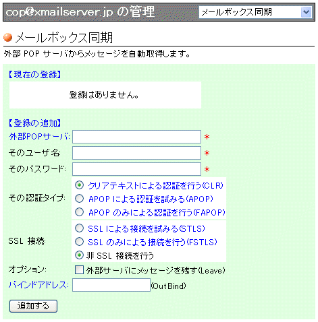Focus the そのユーザ名 input field
The width and height of the screenshot is (318, 322).
[x=136, y=153]
